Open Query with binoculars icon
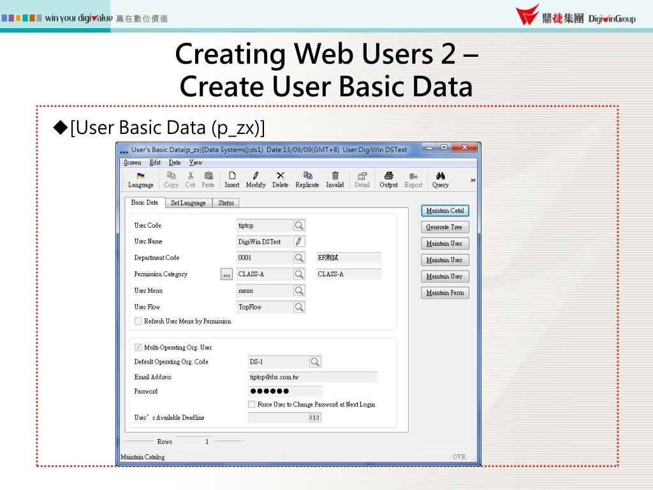653x490 pixels. pyautogui.click(x=440, y=180)
